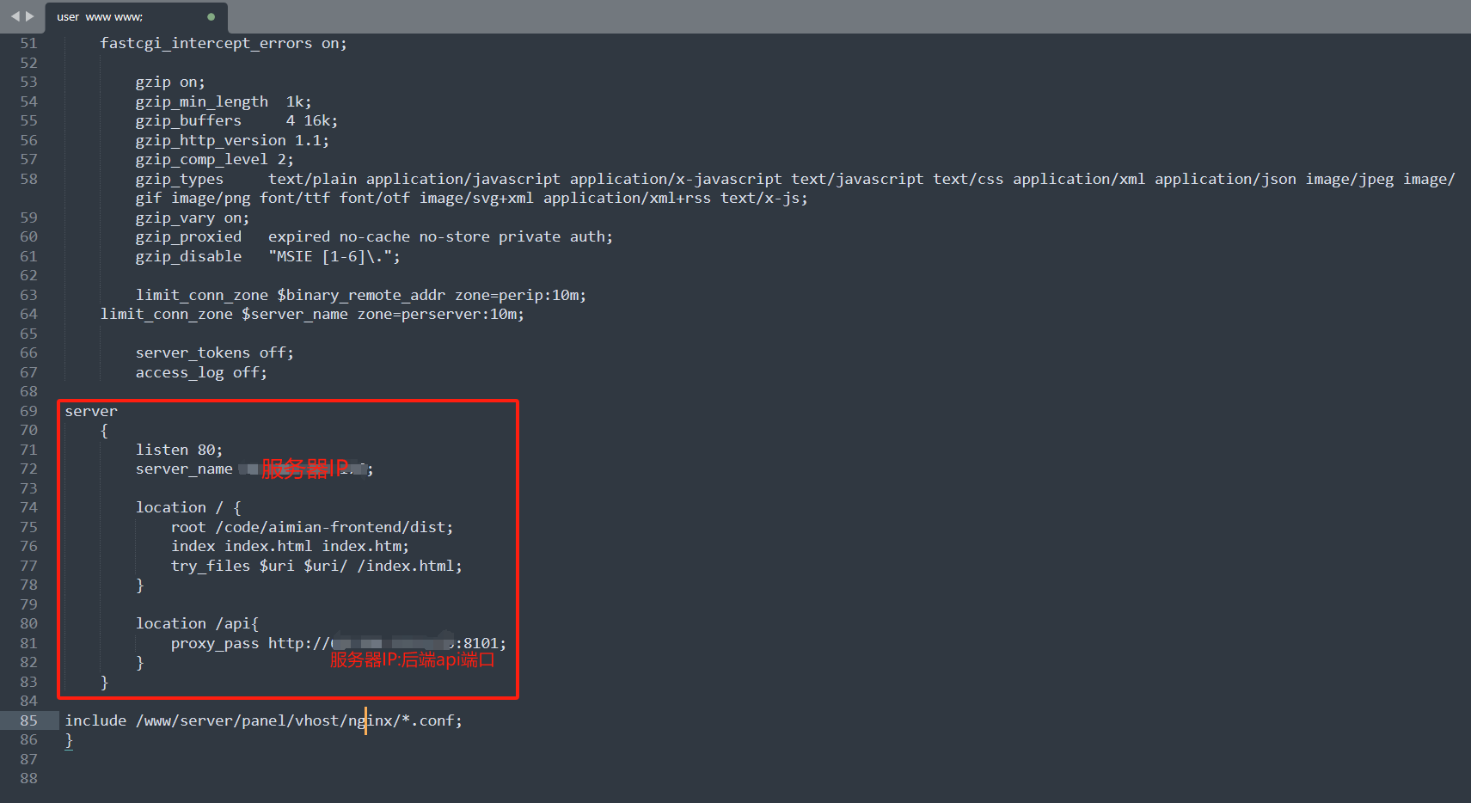Click the right tab navigation arrow

tap(30, 16)
